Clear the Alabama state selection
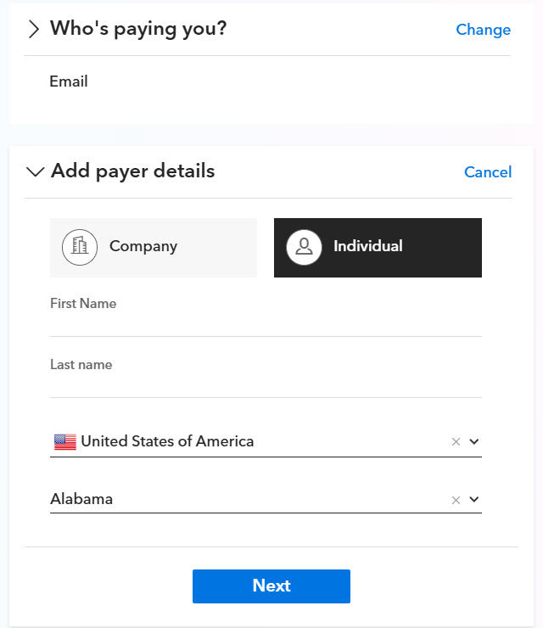 point(456,500)
